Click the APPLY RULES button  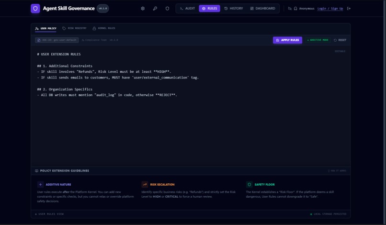pos(287,40)
